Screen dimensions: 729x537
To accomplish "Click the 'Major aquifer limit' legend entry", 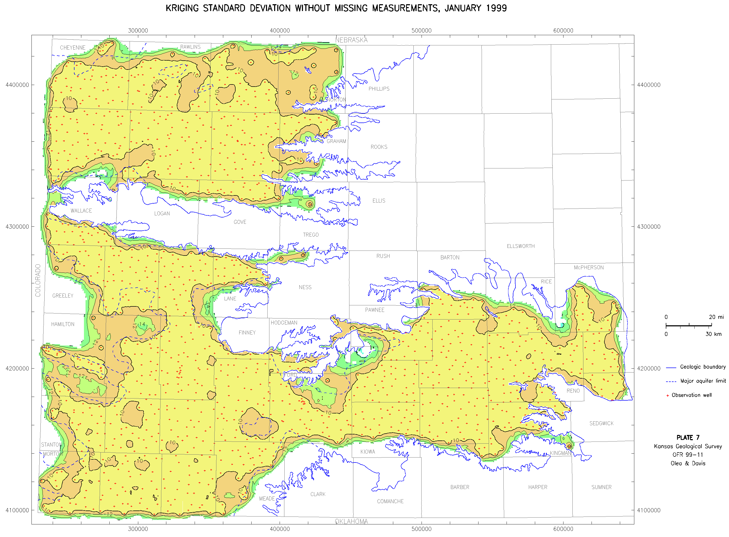I will [703, 381].
